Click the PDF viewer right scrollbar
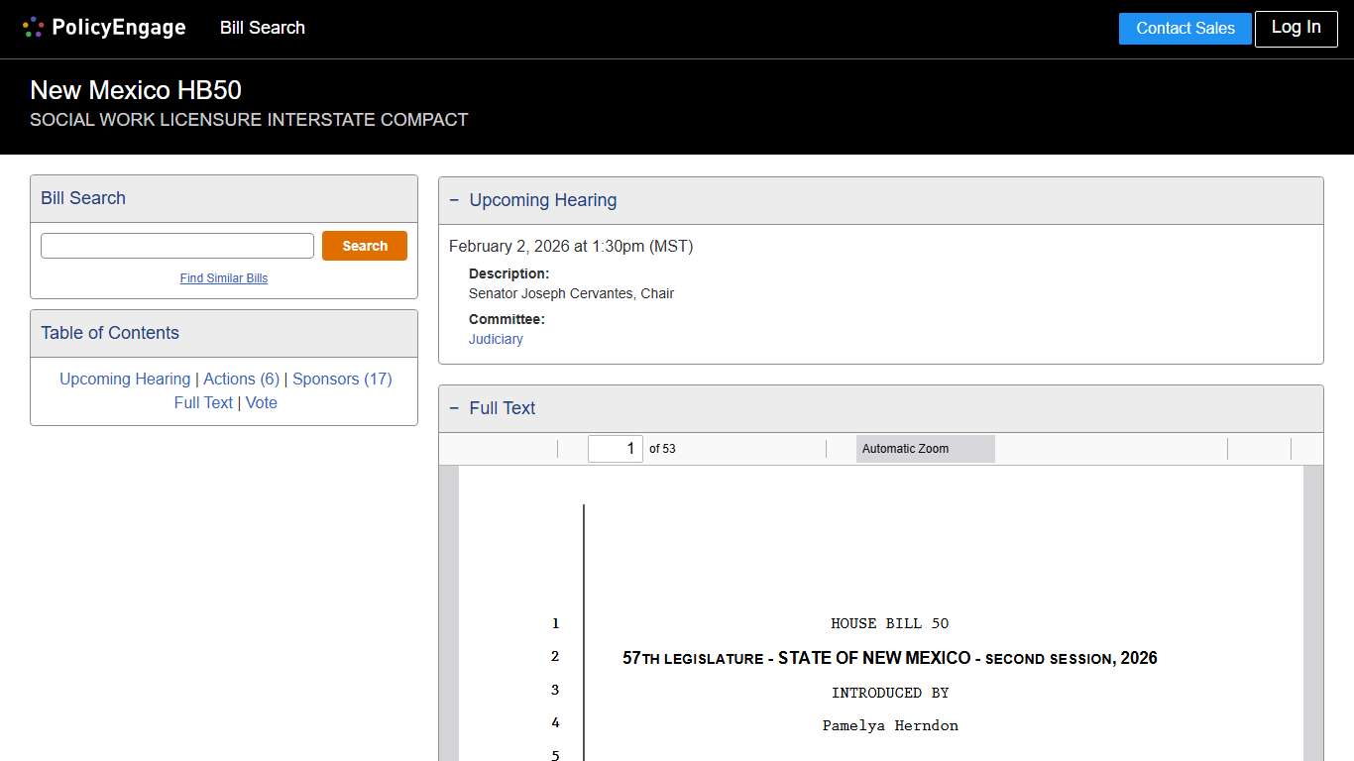 point(1312,612)
